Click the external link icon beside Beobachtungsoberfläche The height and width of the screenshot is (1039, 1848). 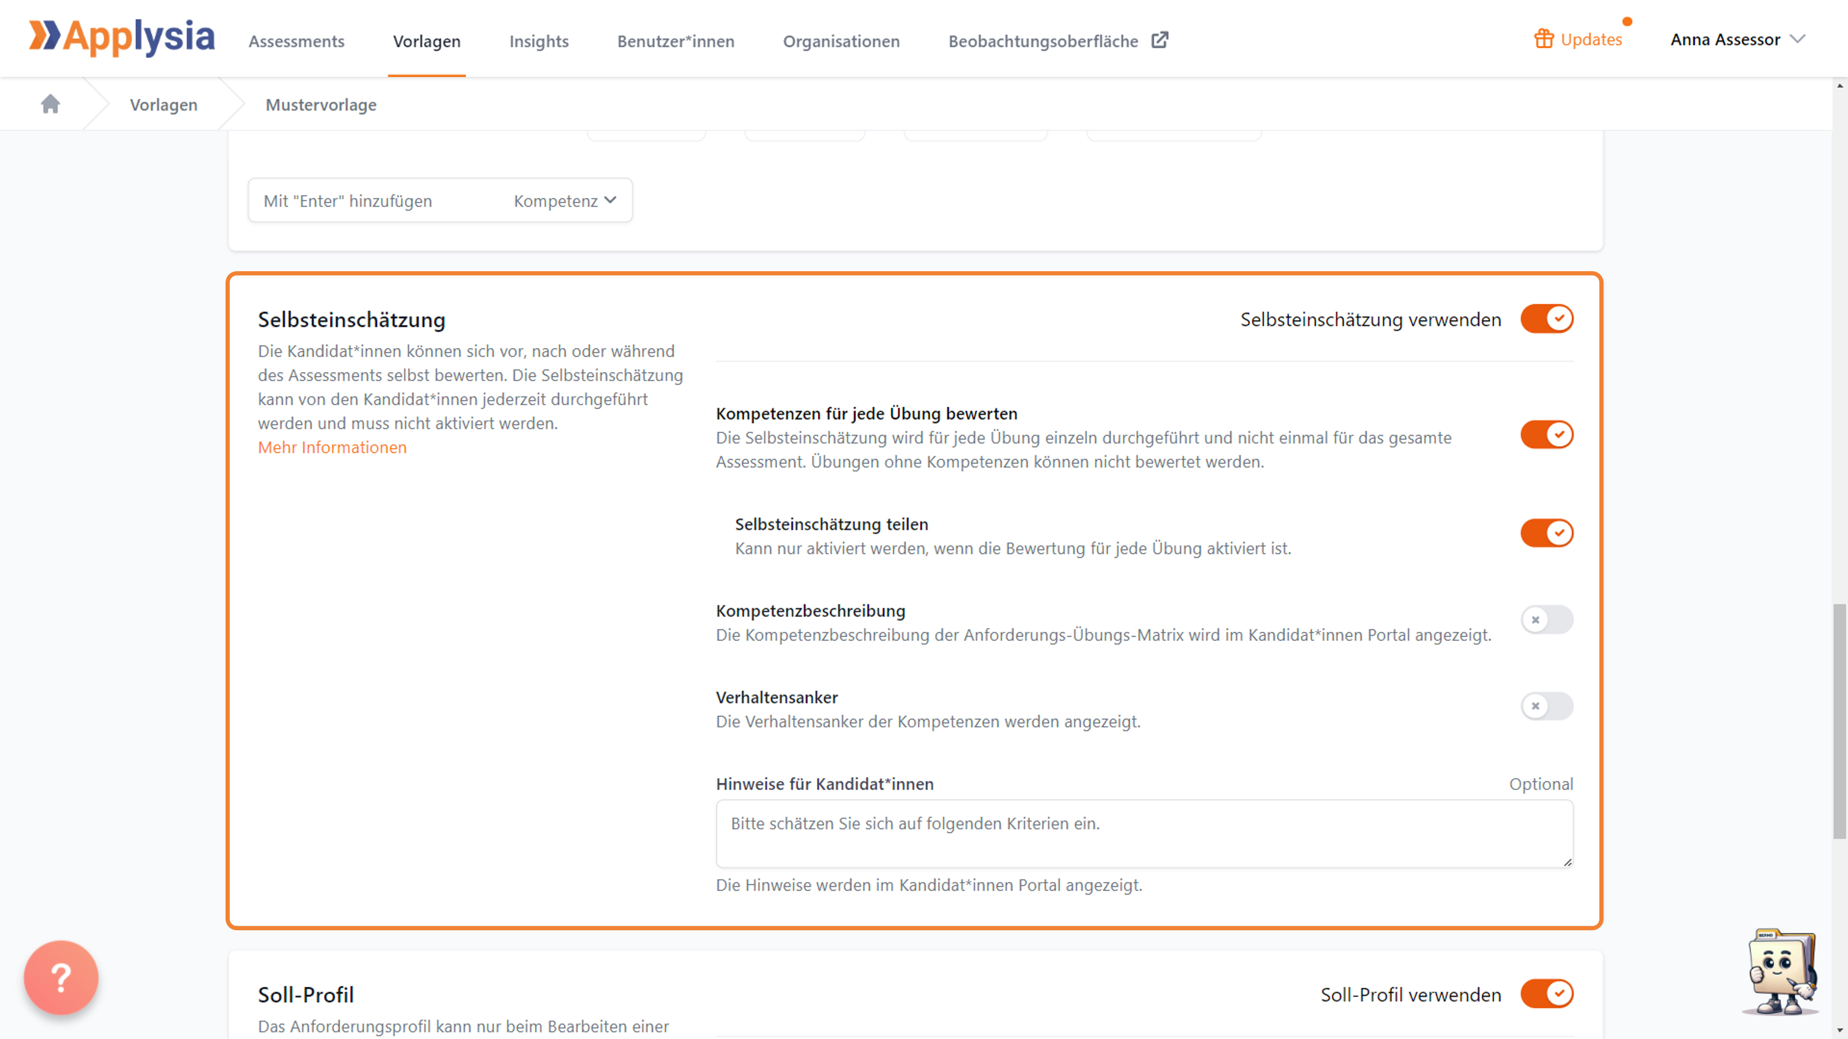point(1160,40)
